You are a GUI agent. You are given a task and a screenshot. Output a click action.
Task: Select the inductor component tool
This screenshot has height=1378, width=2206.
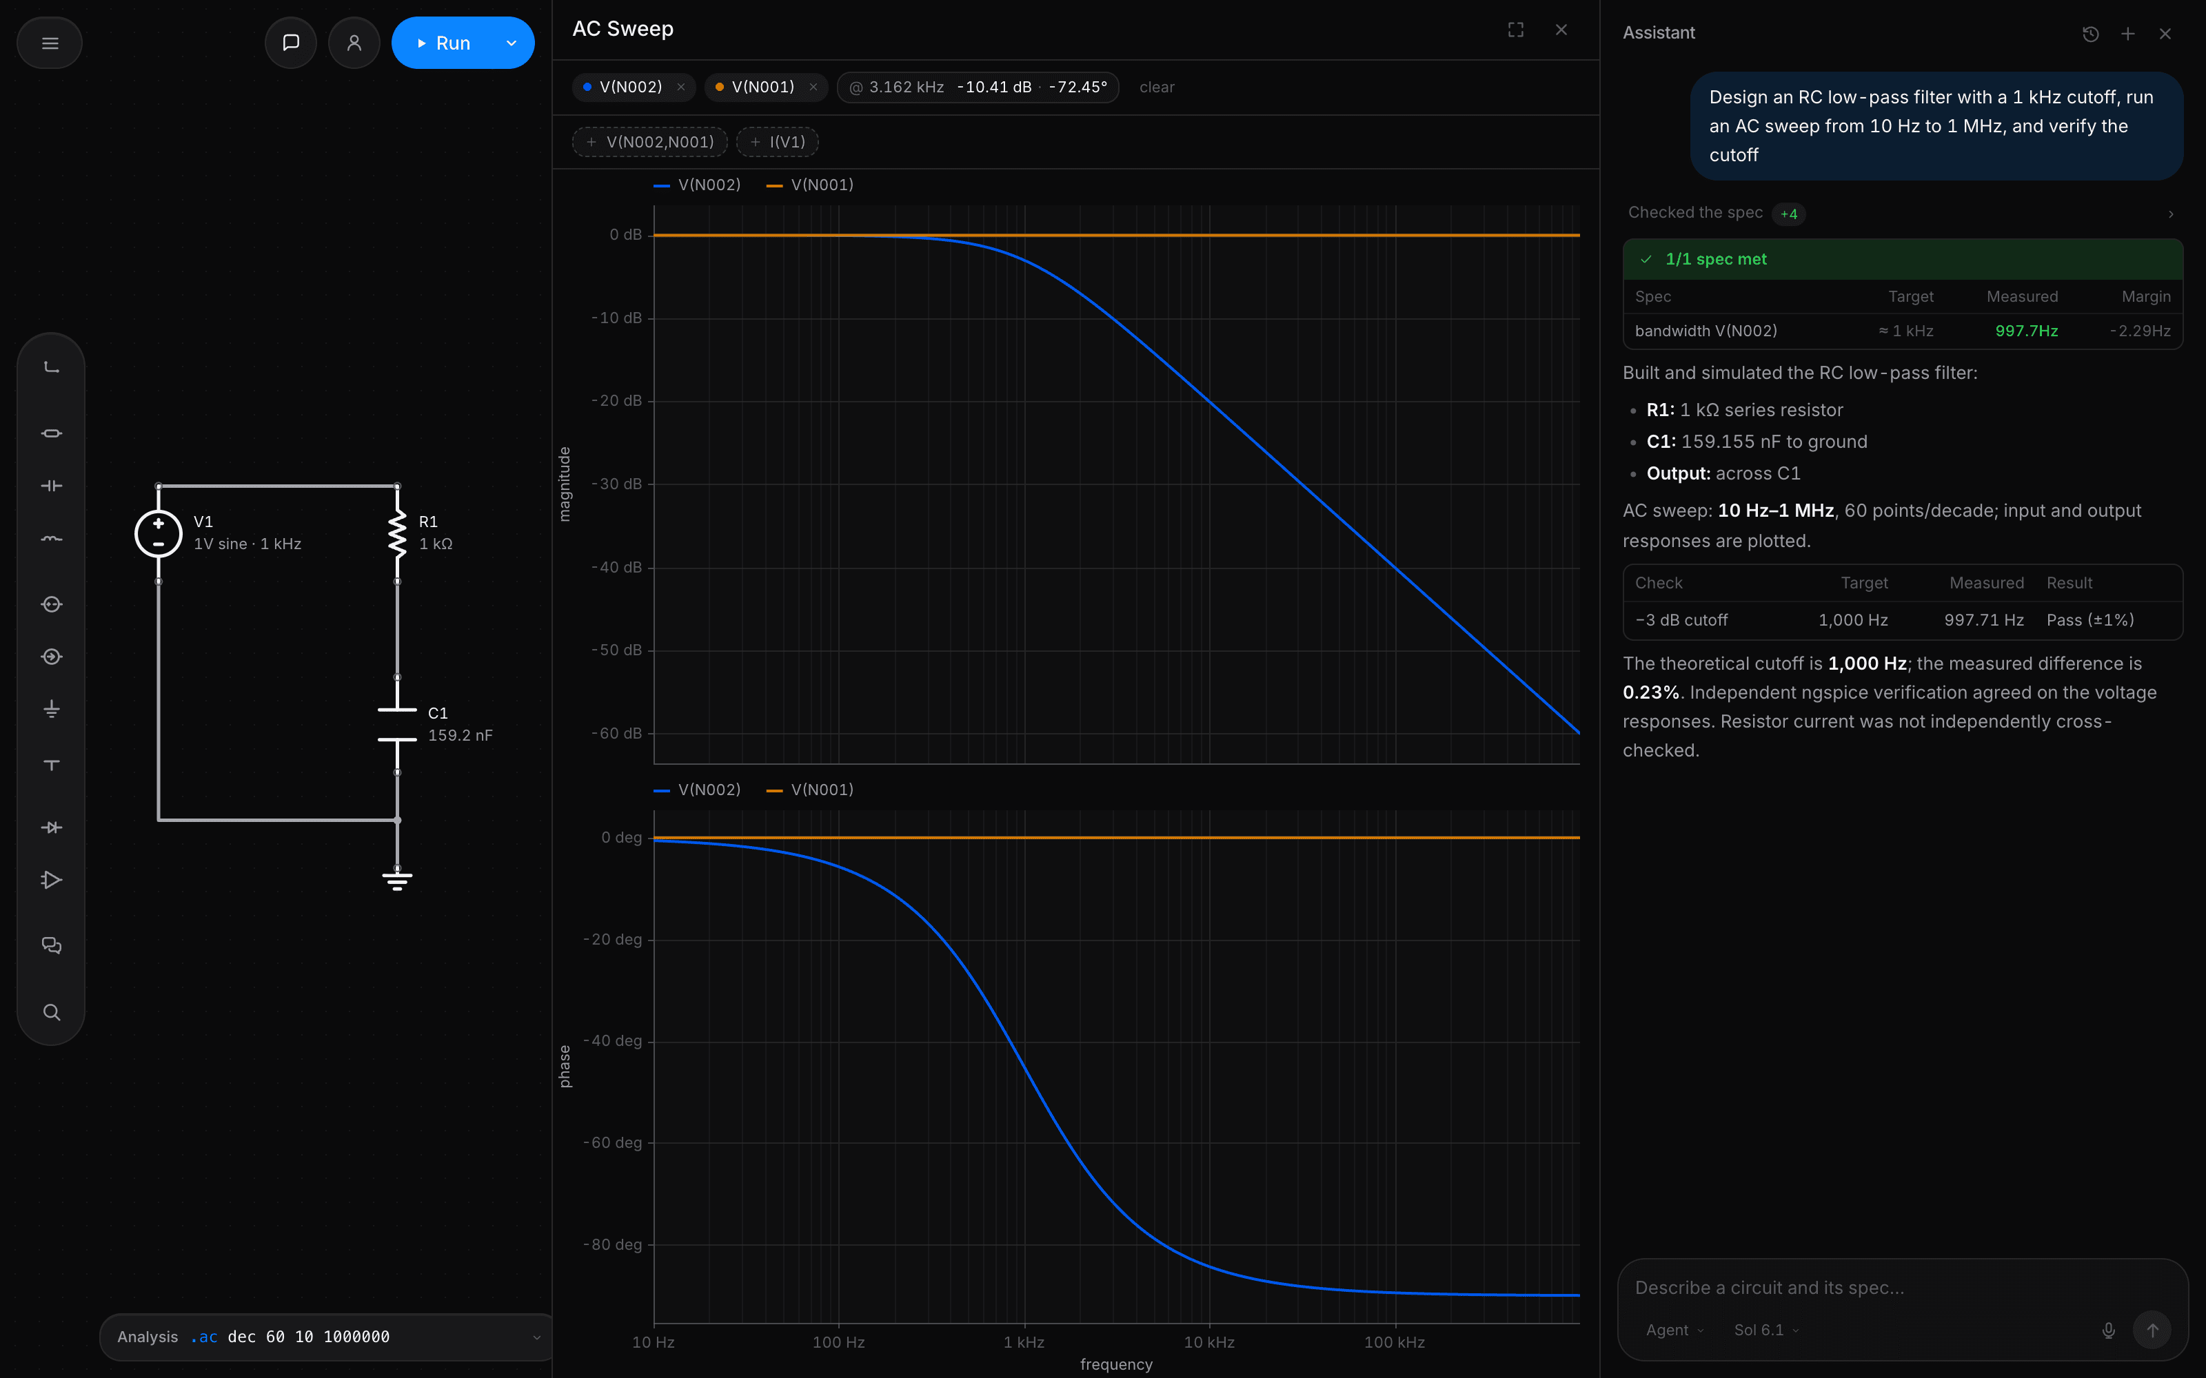point(52,539)
